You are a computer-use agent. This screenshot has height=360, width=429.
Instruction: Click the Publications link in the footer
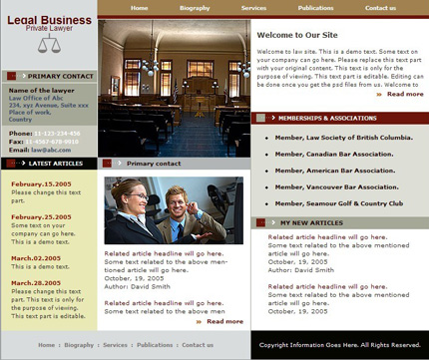pos(155,345)
